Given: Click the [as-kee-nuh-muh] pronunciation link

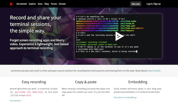Looking at the screenshot, I should (x=30, y=71).
